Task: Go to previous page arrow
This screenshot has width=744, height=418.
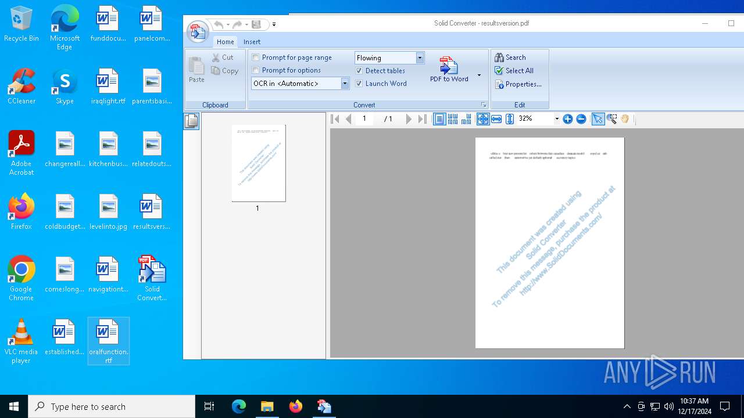Action: point(348,119)
